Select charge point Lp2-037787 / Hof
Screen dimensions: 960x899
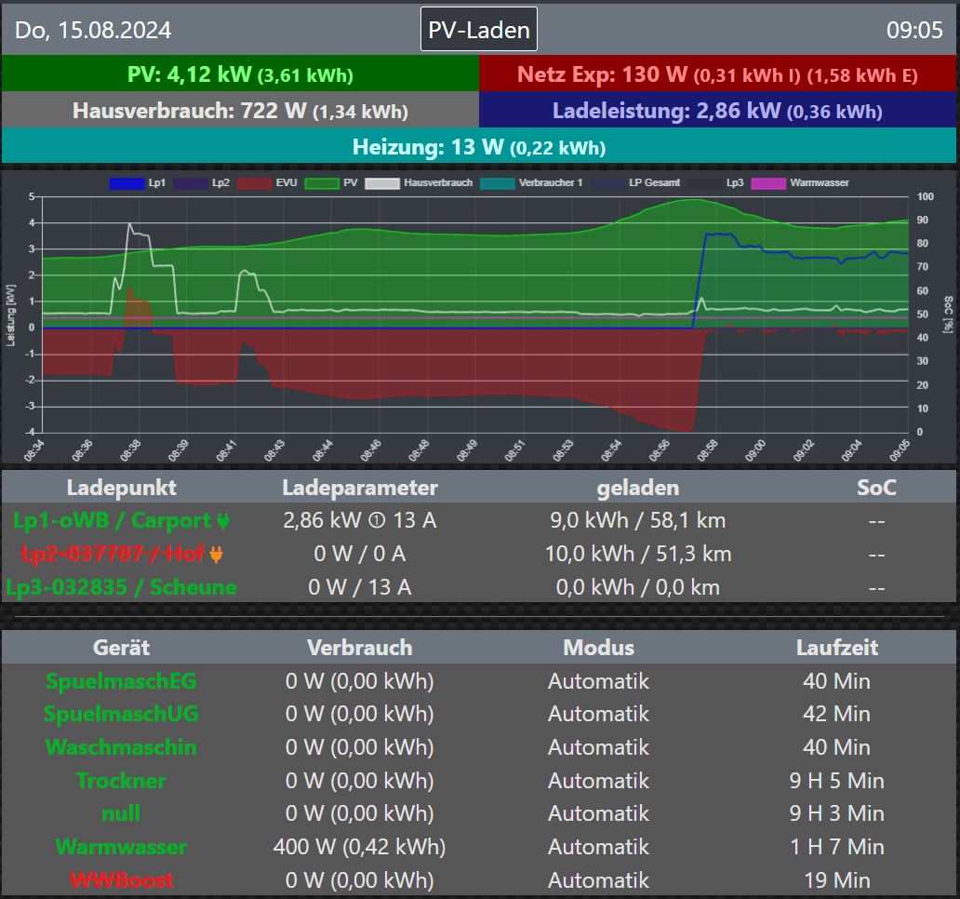point(113,555)
